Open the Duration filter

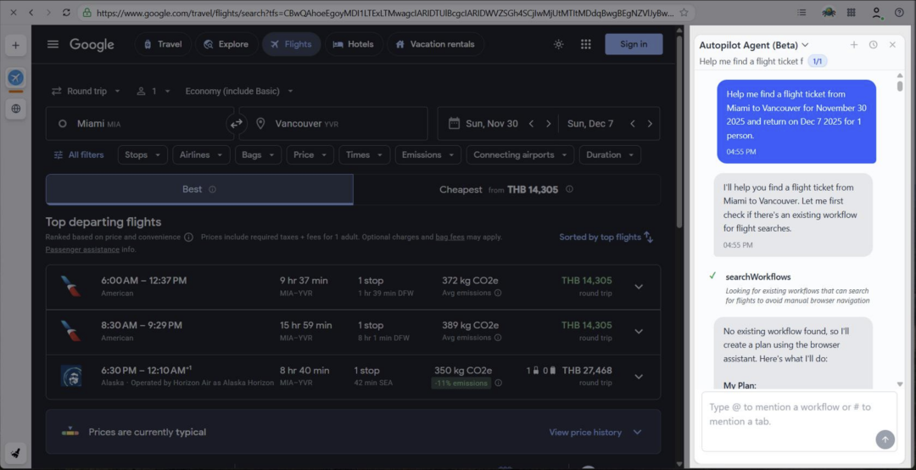tap(610, 155)
